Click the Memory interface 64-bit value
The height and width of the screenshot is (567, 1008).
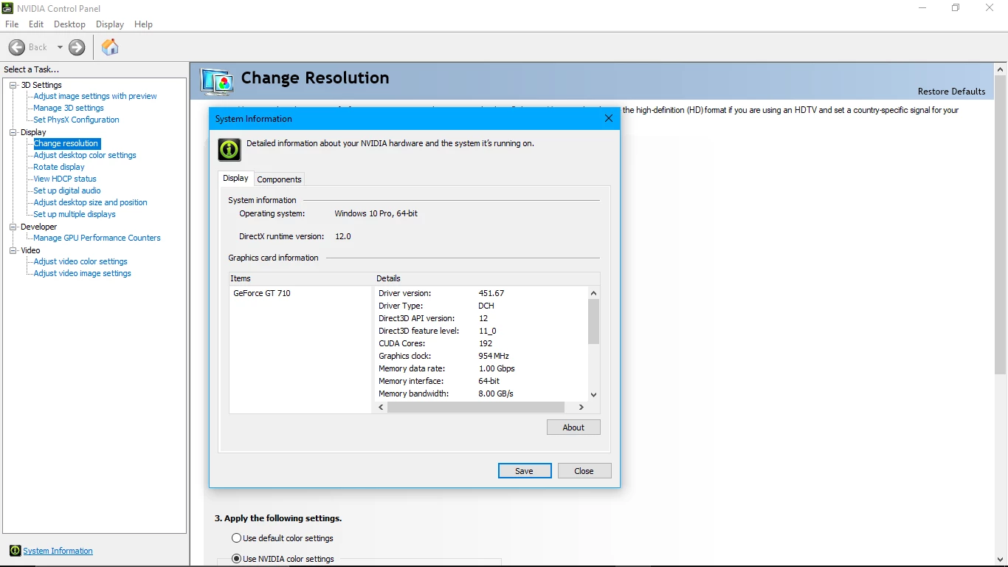click(x=489, y=381)
